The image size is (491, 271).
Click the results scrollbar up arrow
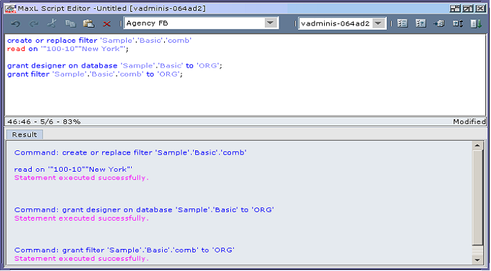click(x=477, y=145)
